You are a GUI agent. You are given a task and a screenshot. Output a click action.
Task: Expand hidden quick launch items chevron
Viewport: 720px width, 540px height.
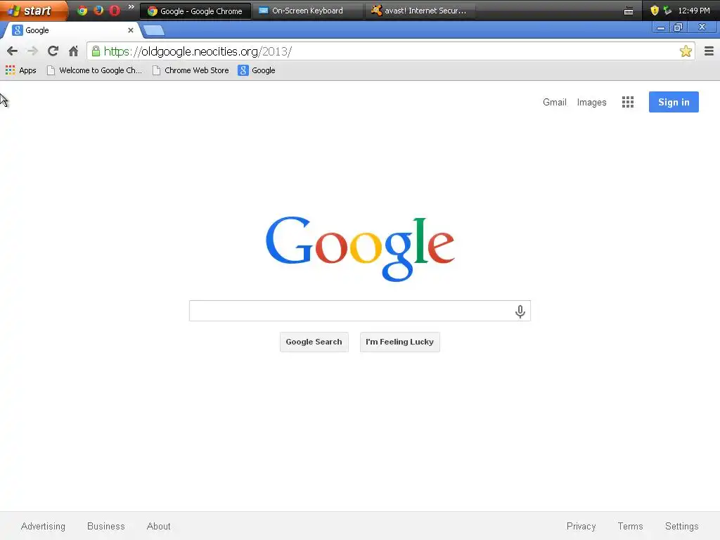(131, 7)
